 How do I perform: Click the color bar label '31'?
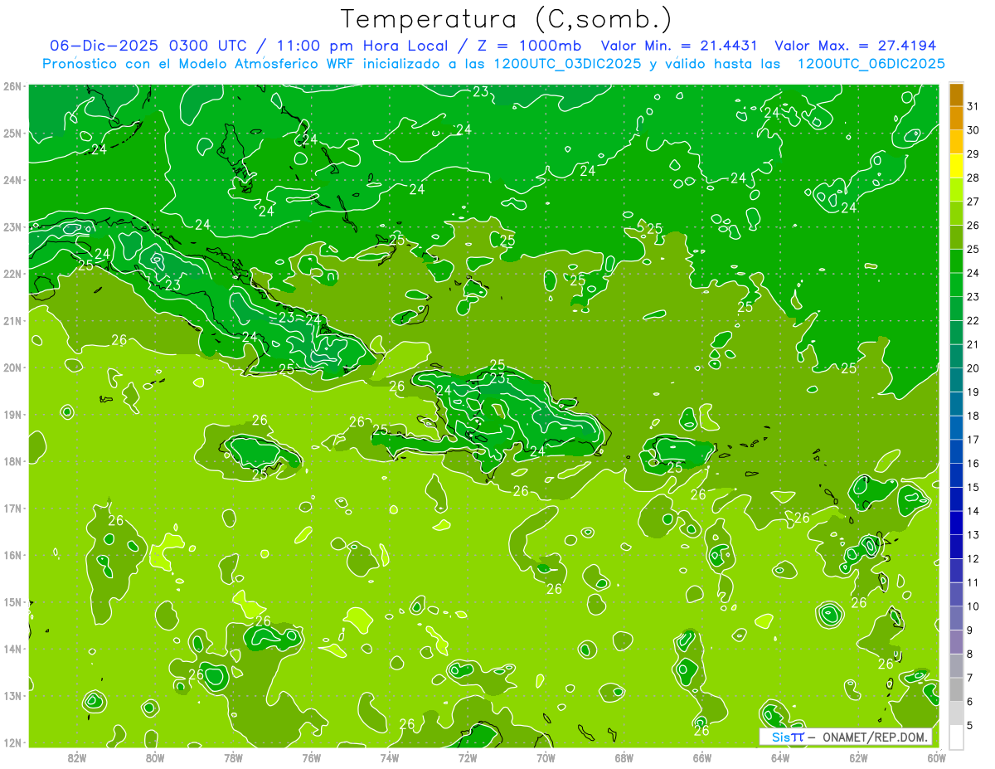[x=973, y=106]
